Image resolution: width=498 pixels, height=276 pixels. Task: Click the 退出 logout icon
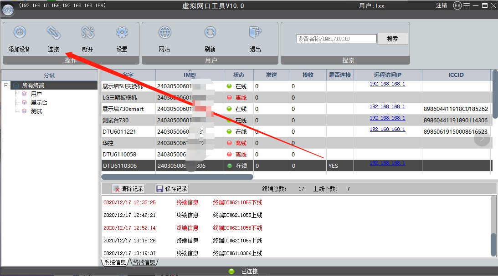point(255,32)
